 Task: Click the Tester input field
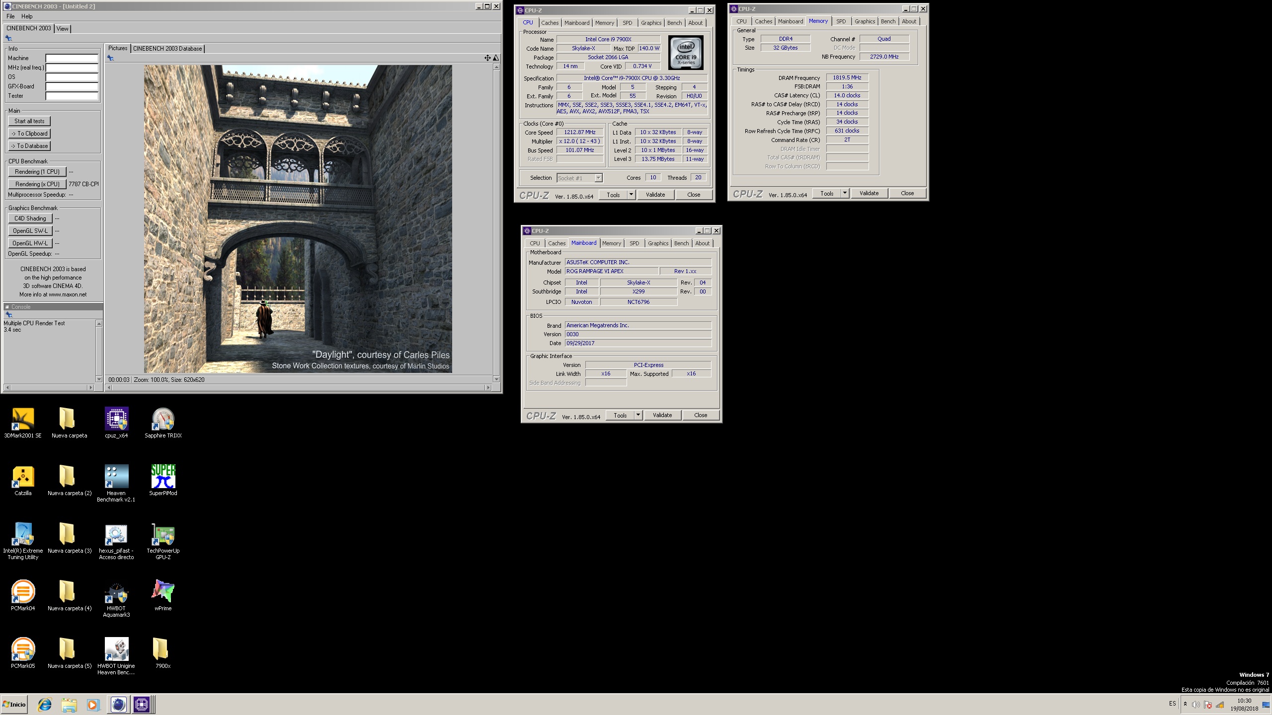[x=72, y=96]
